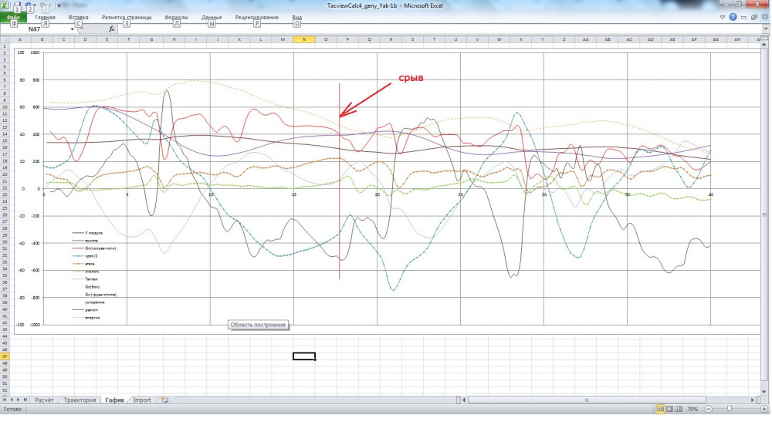772x422 pixels.
Task: Click the Select All corner button
Action: point(5,39)
